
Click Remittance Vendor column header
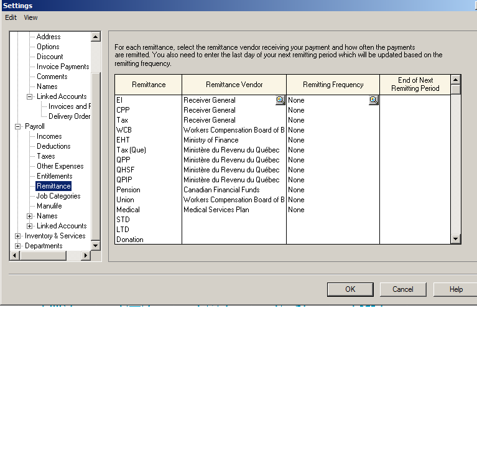tap(234, 85)
